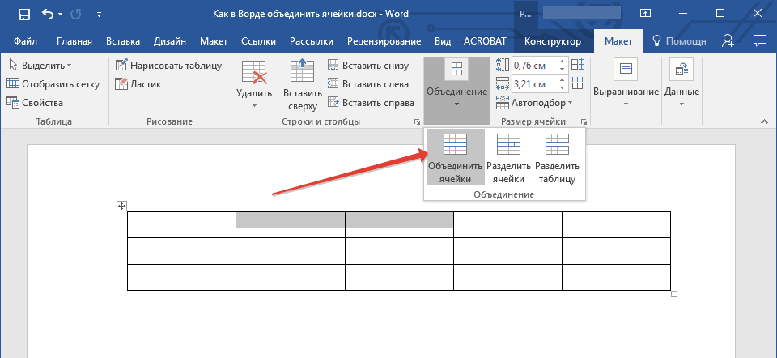
Task: Open the Constructor (Конструктор) tab
Action: coord(552,41)
